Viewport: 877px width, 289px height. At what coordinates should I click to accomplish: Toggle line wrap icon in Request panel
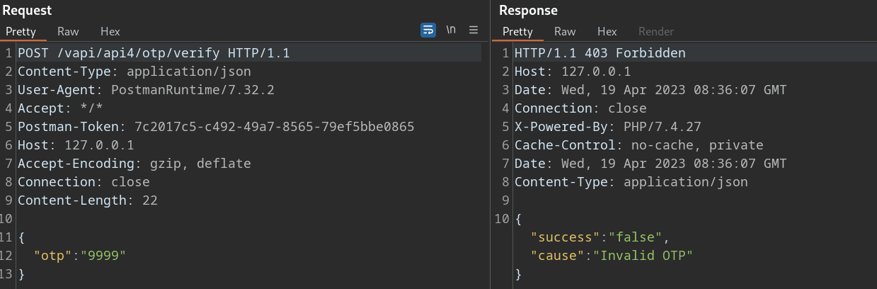click(x=428, y=30)
